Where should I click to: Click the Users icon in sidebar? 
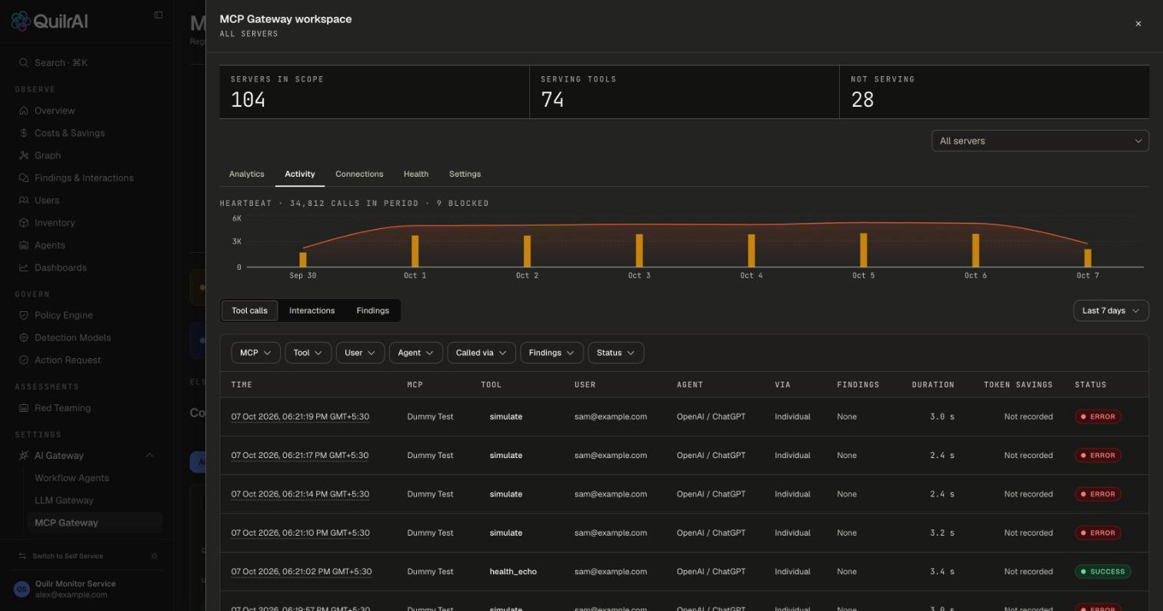(x=24, y=200)
